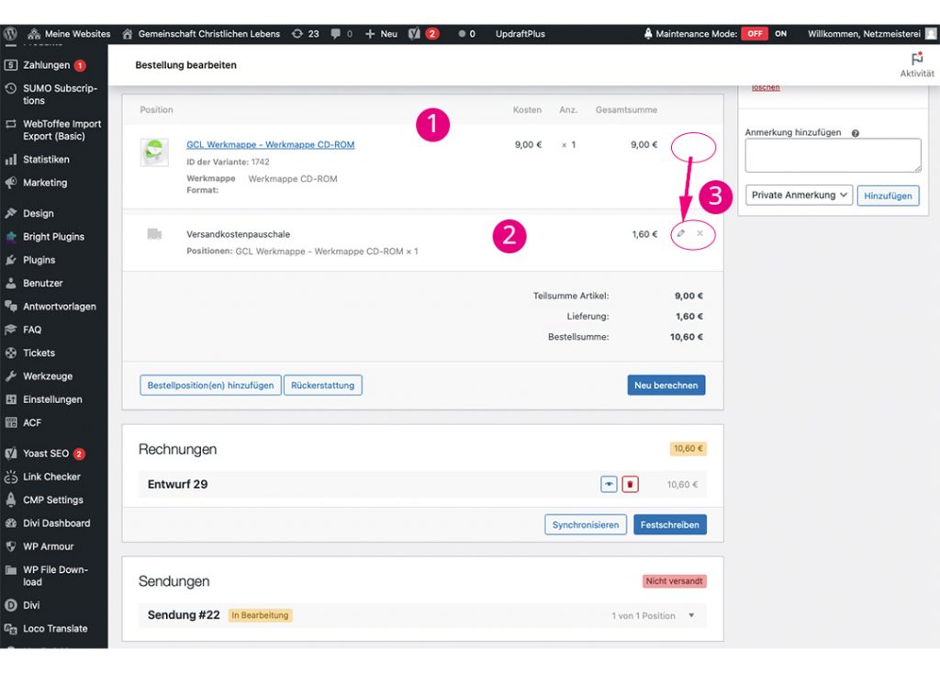Click the Anmerkung hinzufügen text area
940x673 pixels.
pos(833,155)
